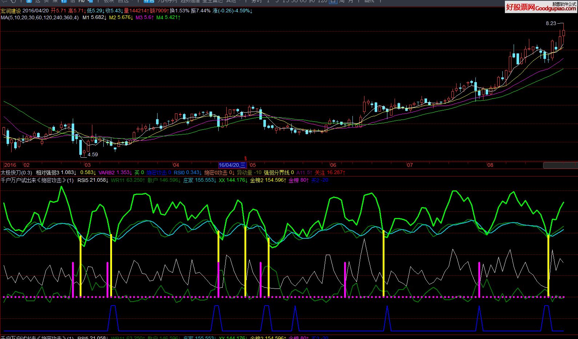Click the 庄家 155.553 value

(x=200, y=180)
